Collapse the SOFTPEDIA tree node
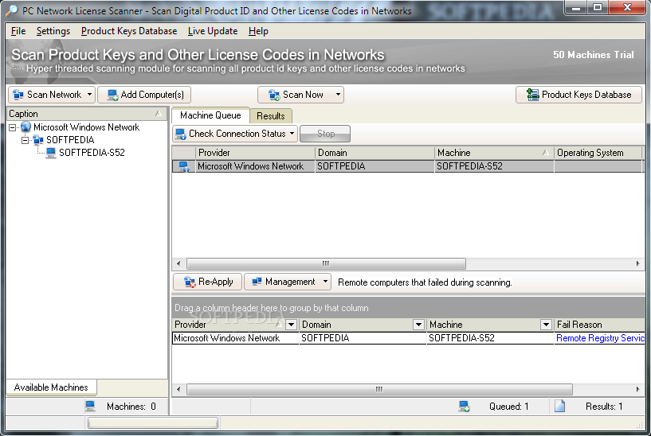 click(x=25, y=140)
